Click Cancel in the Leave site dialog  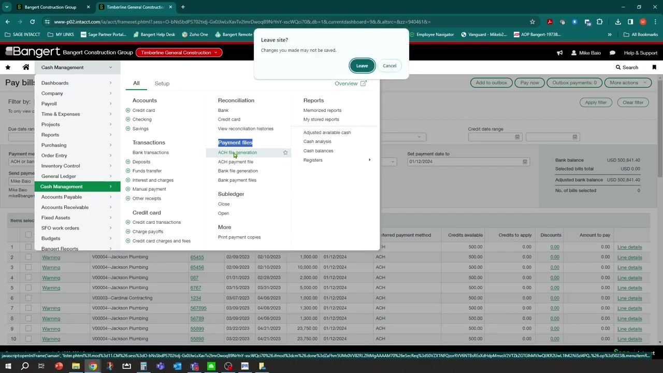coord(390,66)
